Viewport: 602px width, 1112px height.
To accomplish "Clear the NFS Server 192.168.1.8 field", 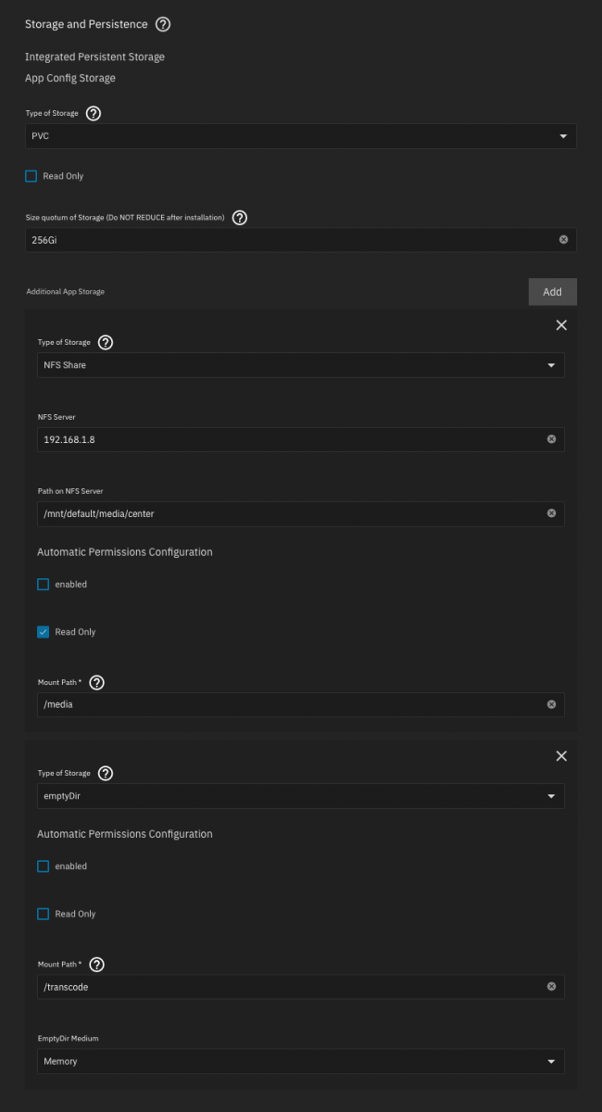I will tap(551, 439).
